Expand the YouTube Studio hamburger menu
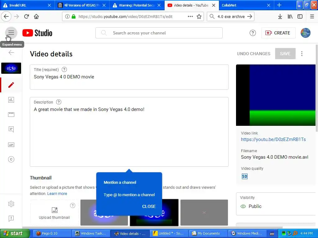The height and width of the screenshot is (238, 318). coord(11,33)
